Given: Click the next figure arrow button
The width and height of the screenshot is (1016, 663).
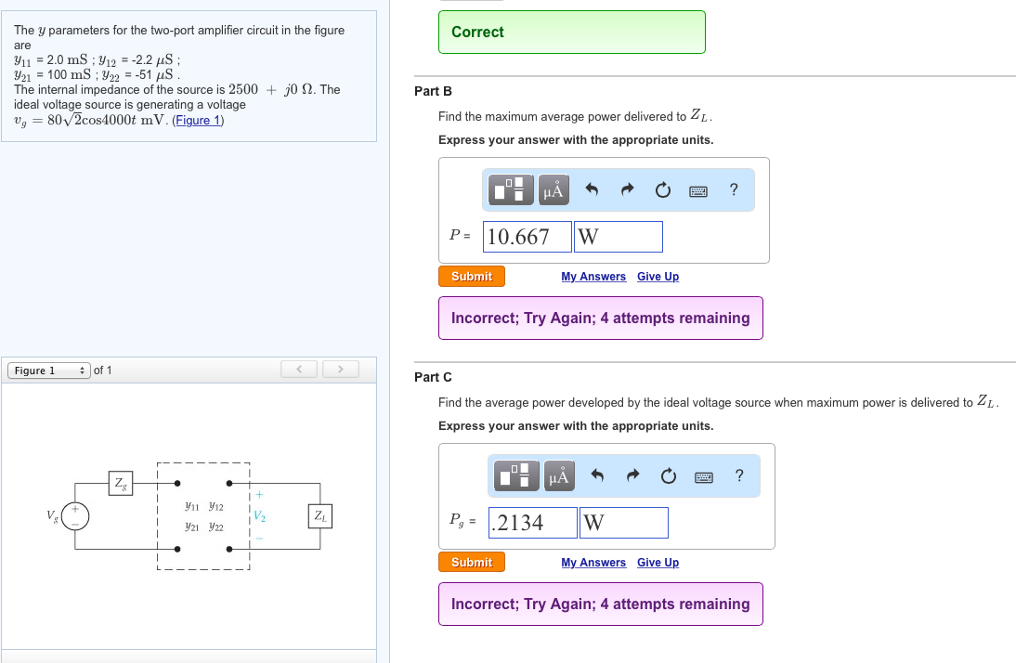Looking at the screenshot, I should tap(341, 370).
